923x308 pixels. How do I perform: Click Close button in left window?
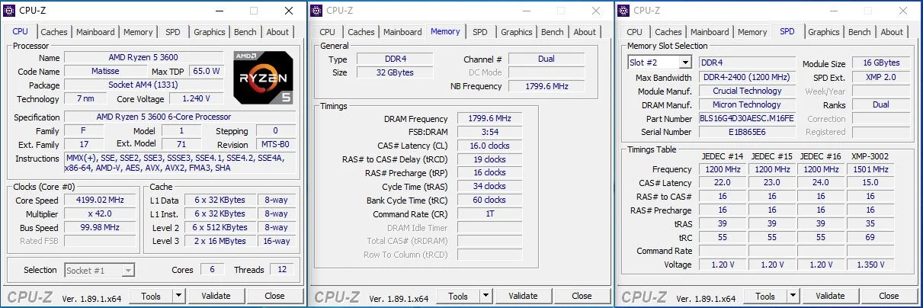(x=274, y=296)
